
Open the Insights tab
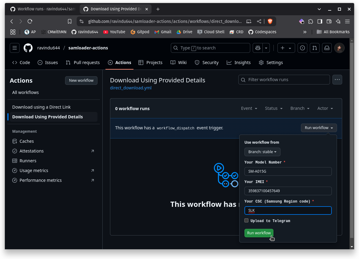pyautogui.click(x=239, y=63)
